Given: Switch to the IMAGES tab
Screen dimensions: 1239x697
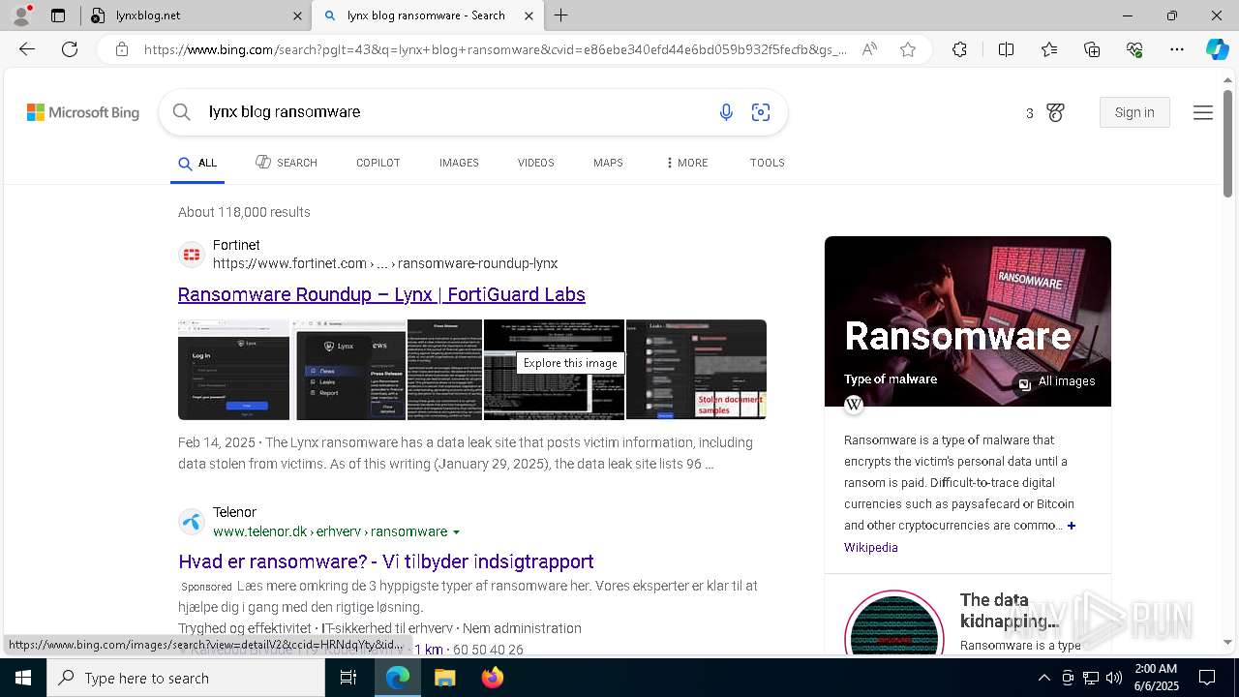Looking at the screenshot, I should [459, 163].
